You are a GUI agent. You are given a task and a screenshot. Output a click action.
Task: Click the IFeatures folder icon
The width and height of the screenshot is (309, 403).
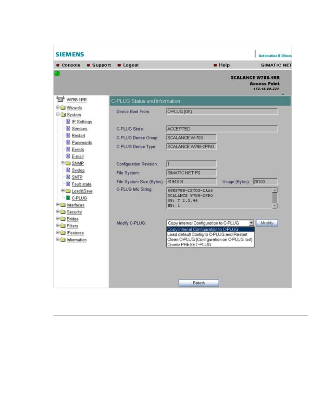[x=63, y=232]
